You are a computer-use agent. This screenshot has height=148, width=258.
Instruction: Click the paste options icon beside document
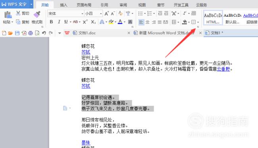65,108
